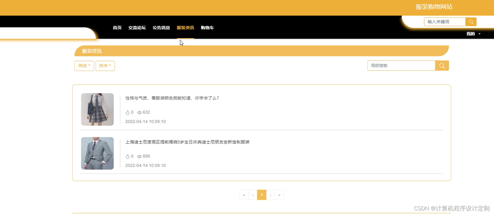Click the eye views icon showing 856
Viewport: 494px width, 214px height.
139,156
